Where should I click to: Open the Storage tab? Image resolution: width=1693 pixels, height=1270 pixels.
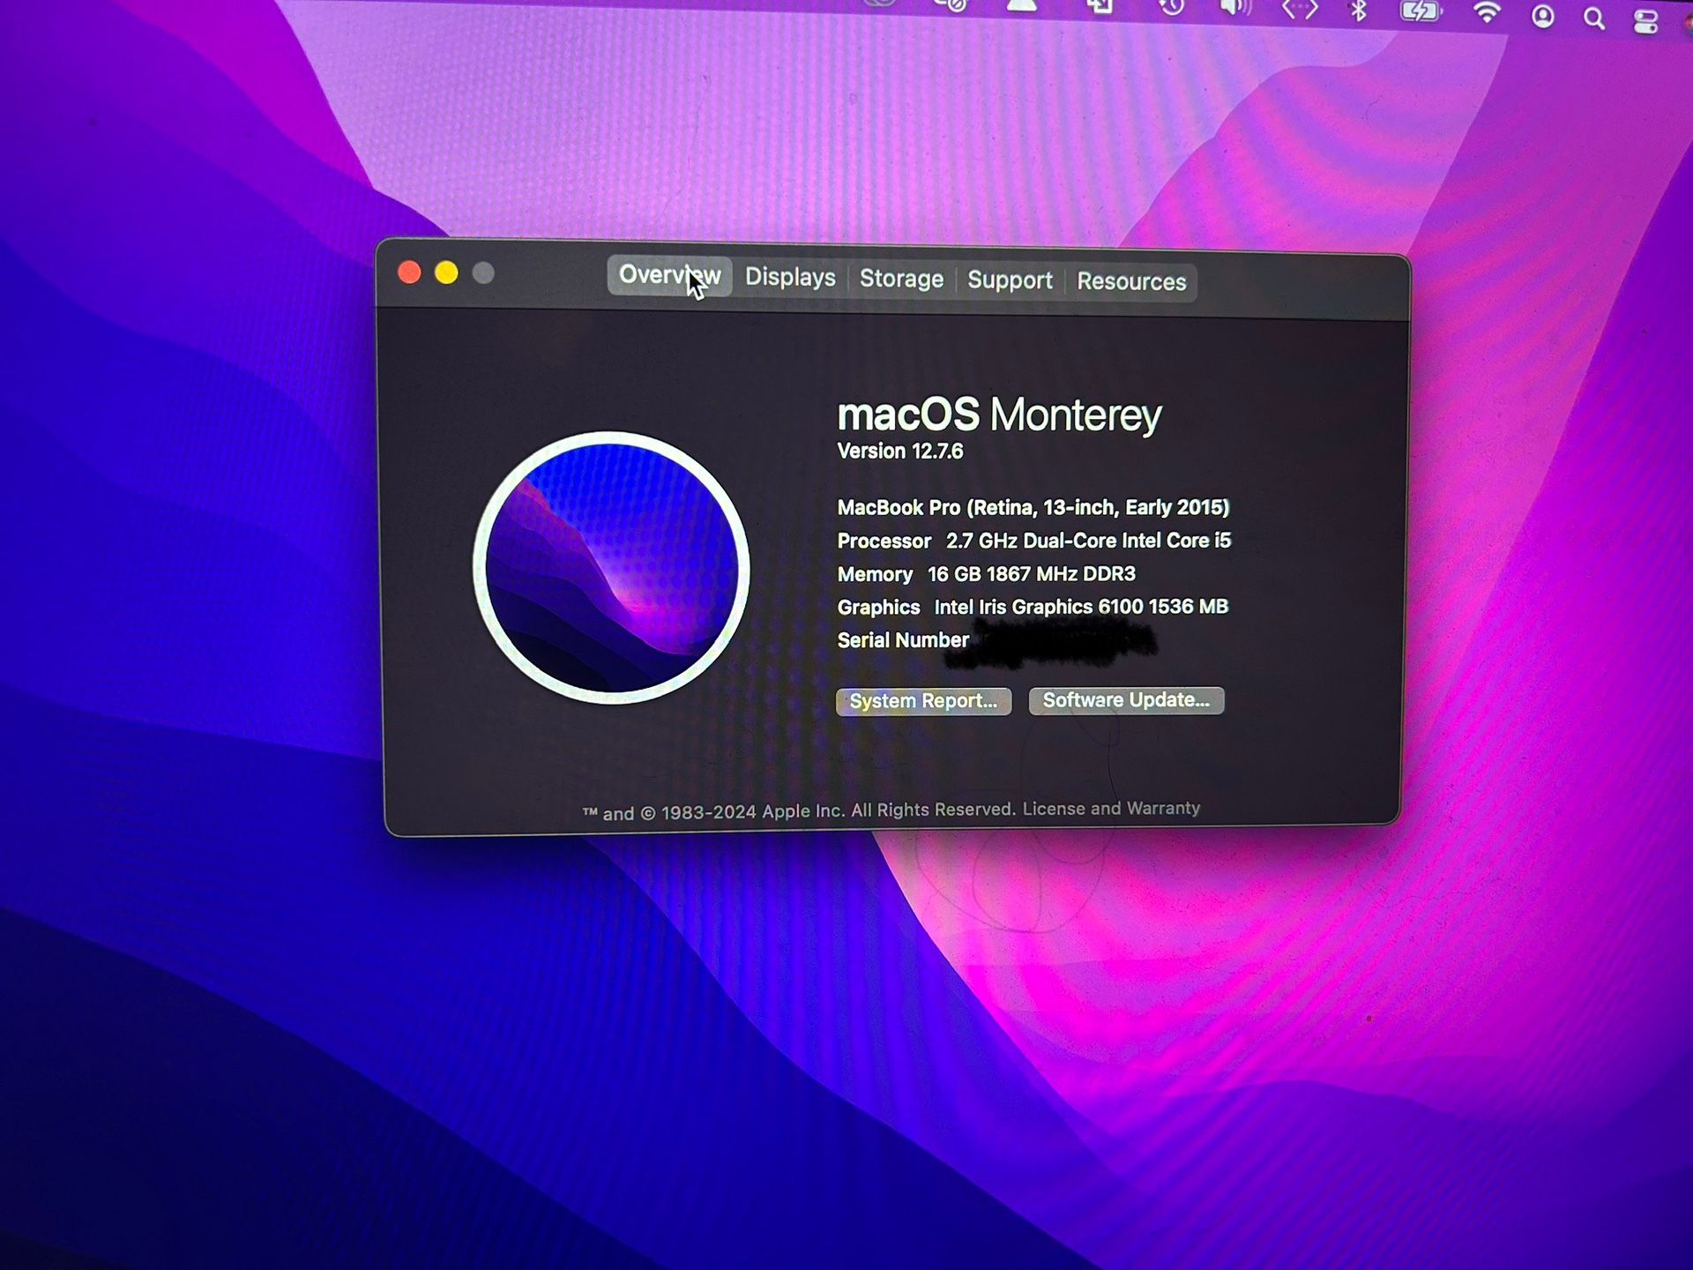pos(901,280)
